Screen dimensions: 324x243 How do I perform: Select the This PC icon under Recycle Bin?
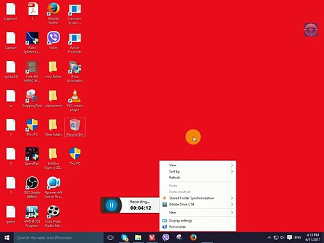click(75, 156)
